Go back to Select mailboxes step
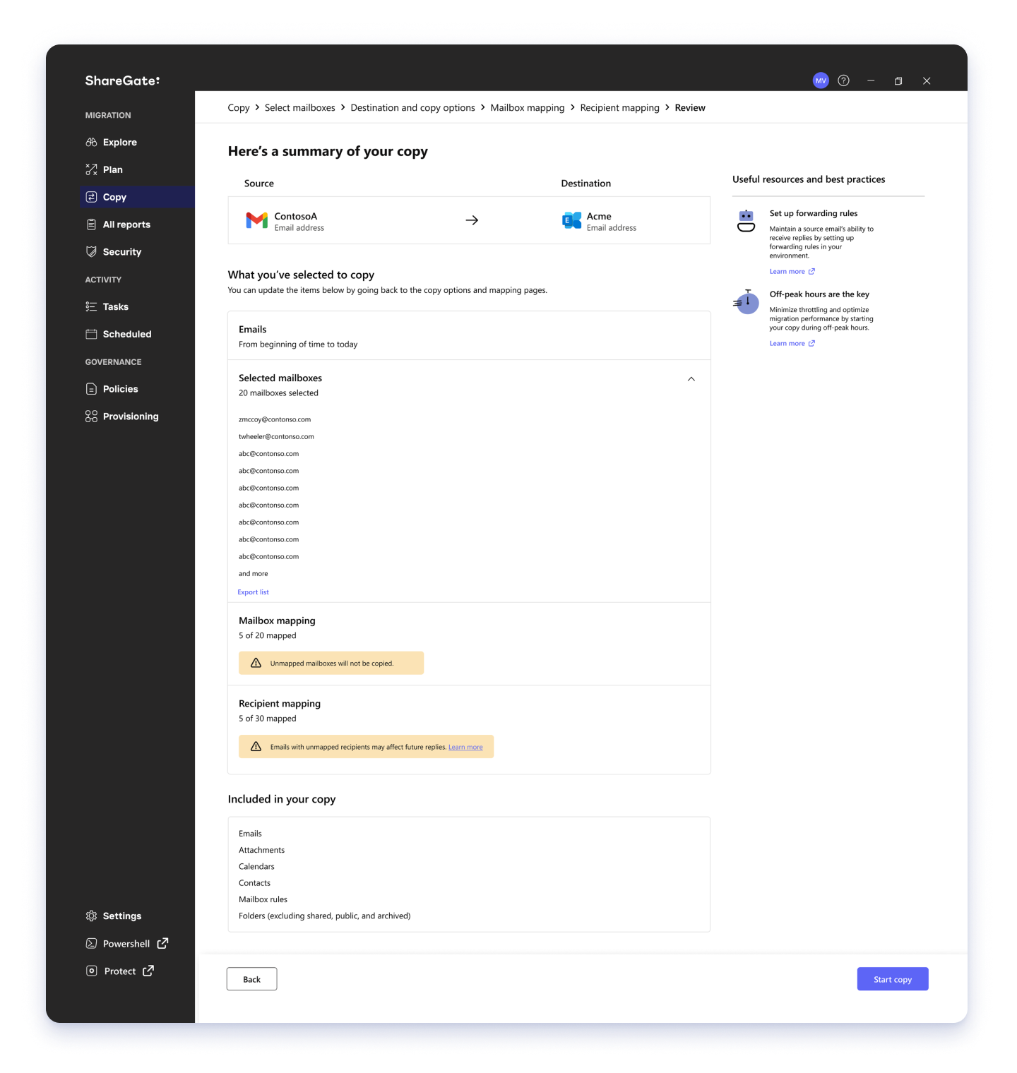 tap(300, 107)
